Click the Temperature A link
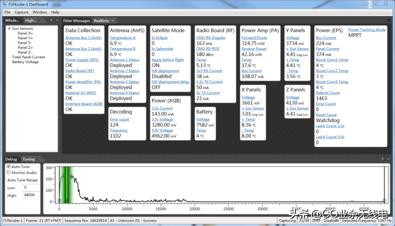The width and height of the screenshot is (395, 226). click(123, 38)
